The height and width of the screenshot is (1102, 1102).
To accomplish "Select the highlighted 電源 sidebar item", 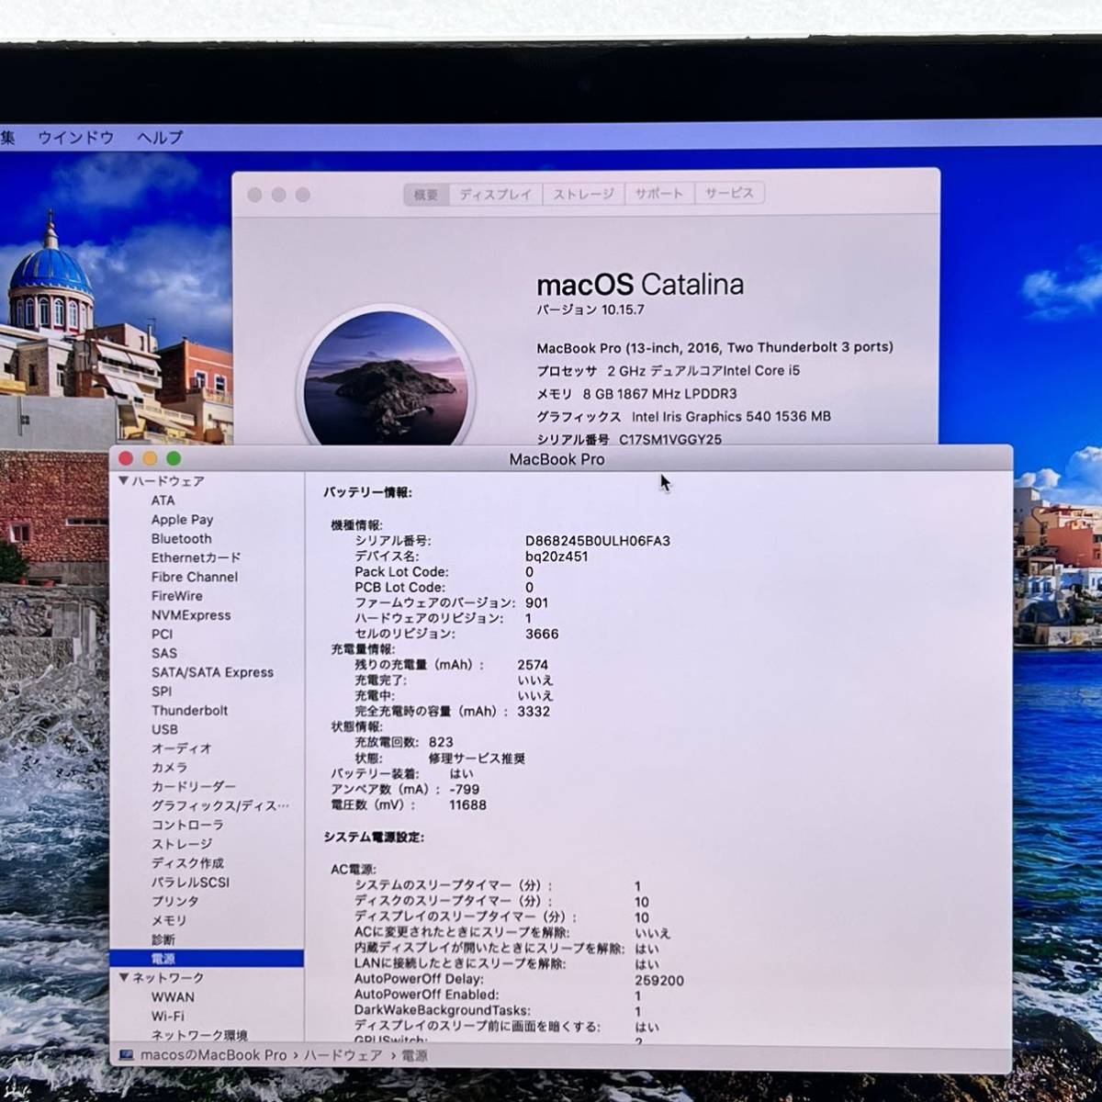I will (x=207, y=959).
